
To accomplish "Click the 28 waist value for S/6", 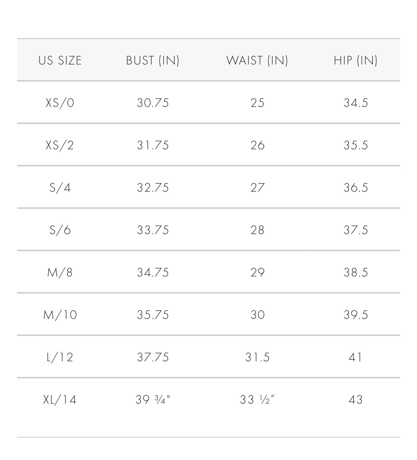I will 257,230.
